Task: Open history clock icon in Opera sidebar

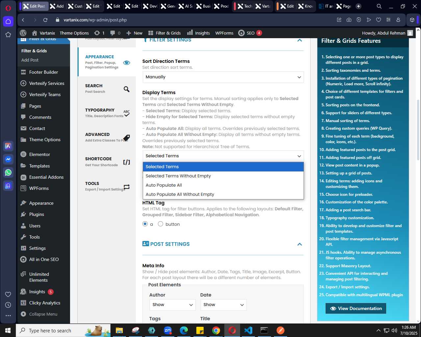Action: coord(8,305)
